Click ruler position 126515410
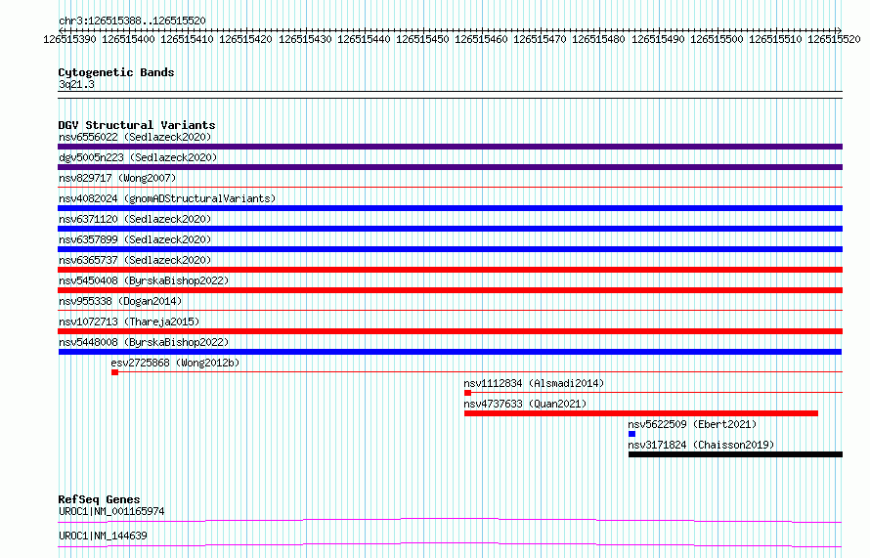870x558 pixels. tap(187, 39)
